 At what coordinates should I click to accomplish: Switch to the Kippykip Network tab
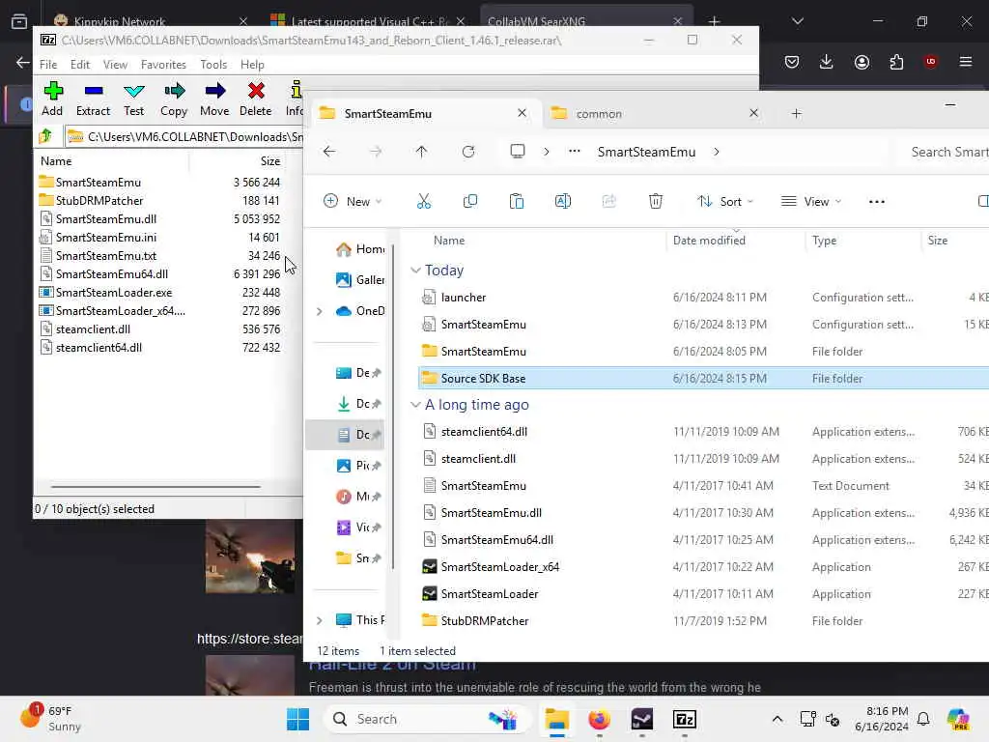(x=152, y=21)
